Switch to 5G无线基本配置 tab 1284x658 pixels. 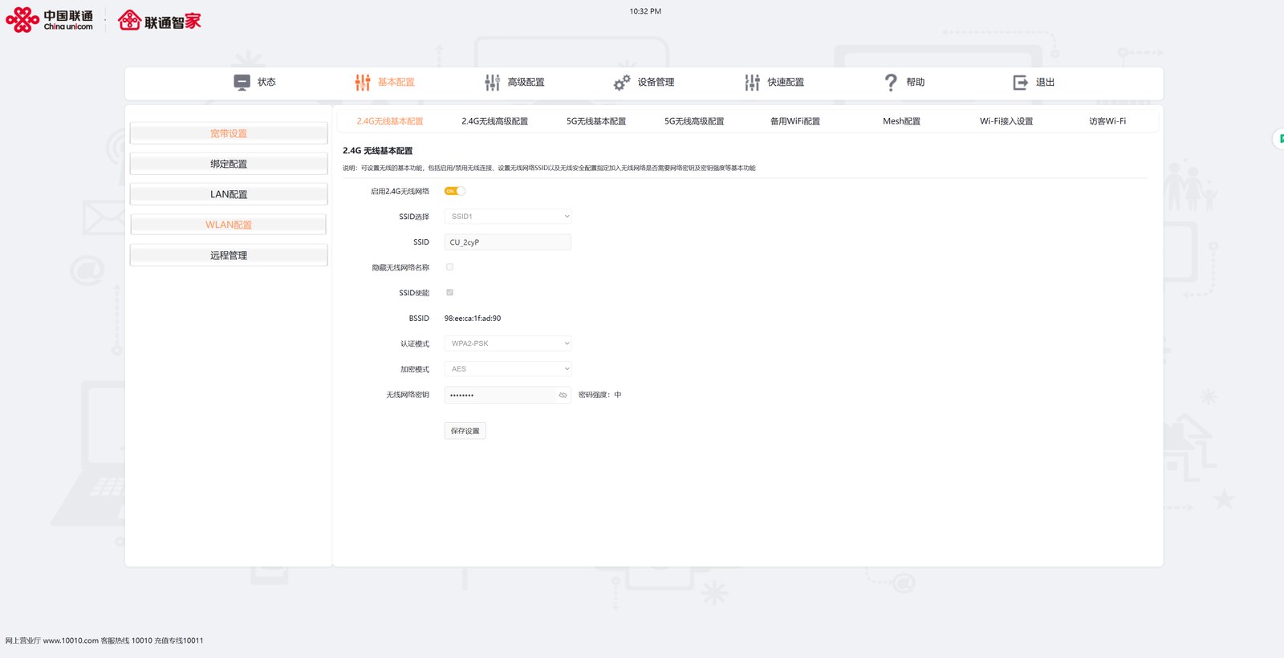[596, 121]
